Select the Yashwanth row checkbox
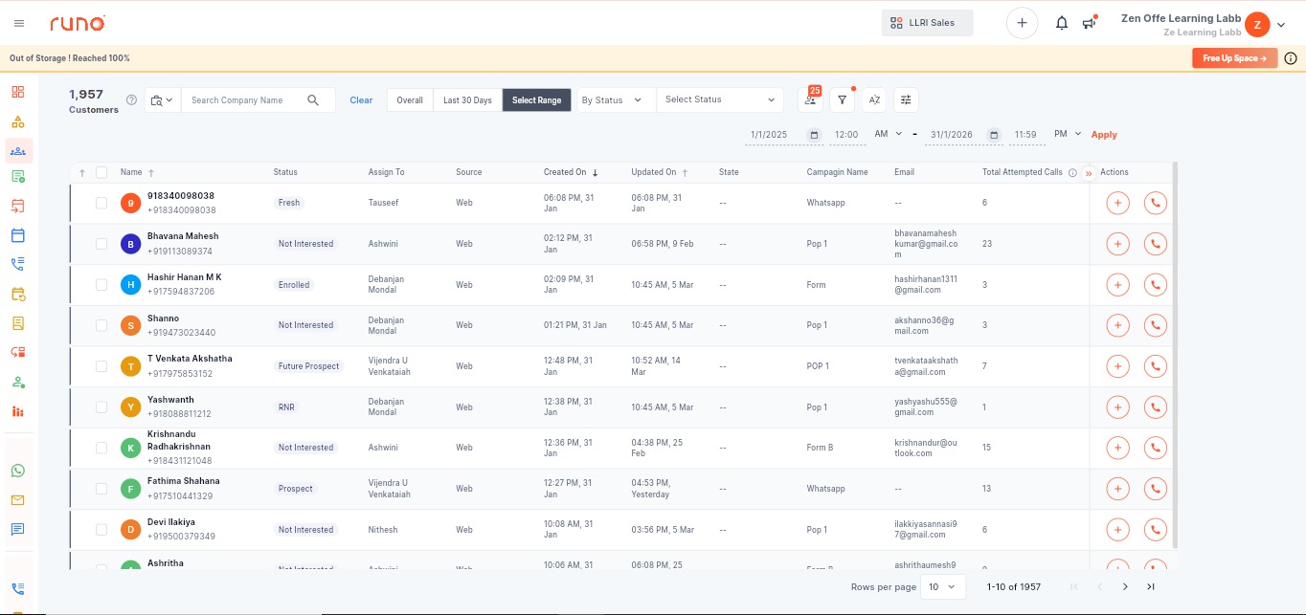Image resolution: width=1306 pixels, height=615 pixels. (x=101, y=407)
